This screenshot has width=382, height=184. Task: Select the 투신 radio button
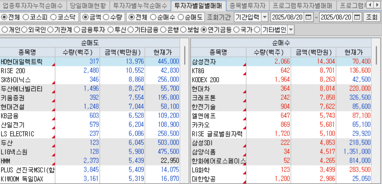111,30
